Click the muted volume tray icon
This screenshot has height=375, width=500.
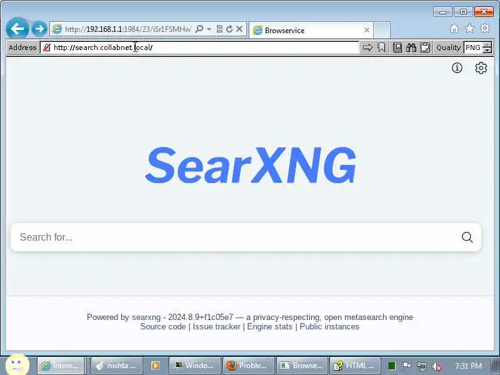click(x=436, y=366)
